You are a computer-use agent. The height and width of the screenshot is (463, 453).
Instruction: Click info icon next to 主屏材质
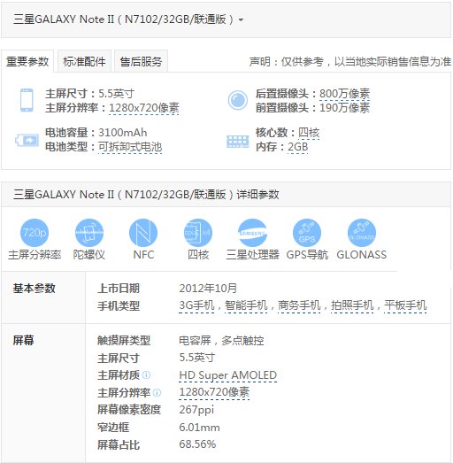(x=146, y=375)
